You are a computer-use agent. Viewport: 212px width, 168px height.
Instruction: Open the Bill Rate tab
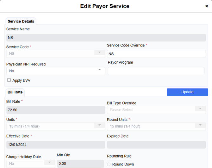click(x=15, y=92)
